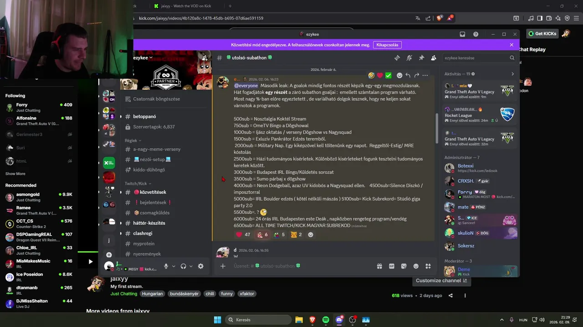Mute microphone in Discord user panel
The height and width of the screenshot is (327, 583).
(166, 266)
